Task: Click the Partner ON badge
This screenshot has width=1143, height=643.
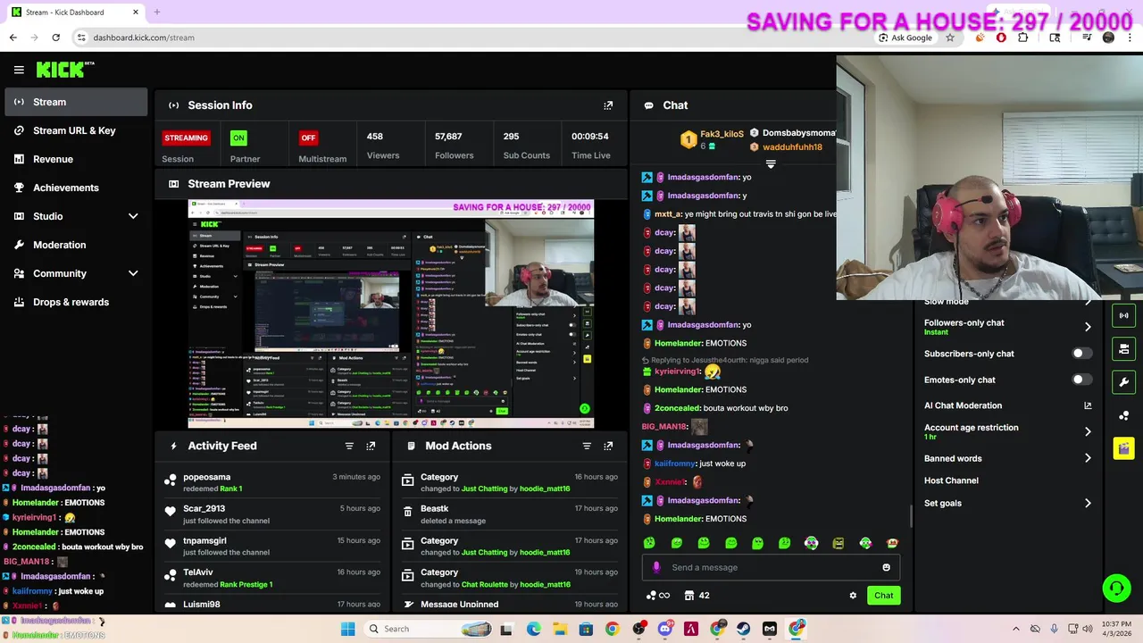Action: coord(238,138)
